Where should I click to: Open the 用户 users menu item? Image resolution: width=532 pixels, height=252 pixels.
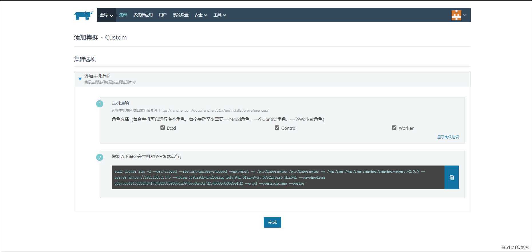pyautogui.click(x=162, y=15)
